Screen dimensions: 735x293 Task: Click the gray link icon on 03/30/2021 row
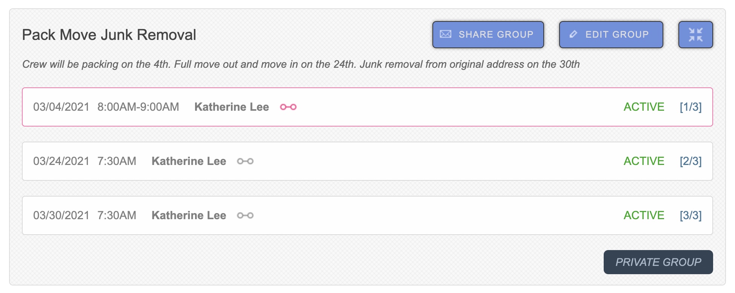(245, 215)
